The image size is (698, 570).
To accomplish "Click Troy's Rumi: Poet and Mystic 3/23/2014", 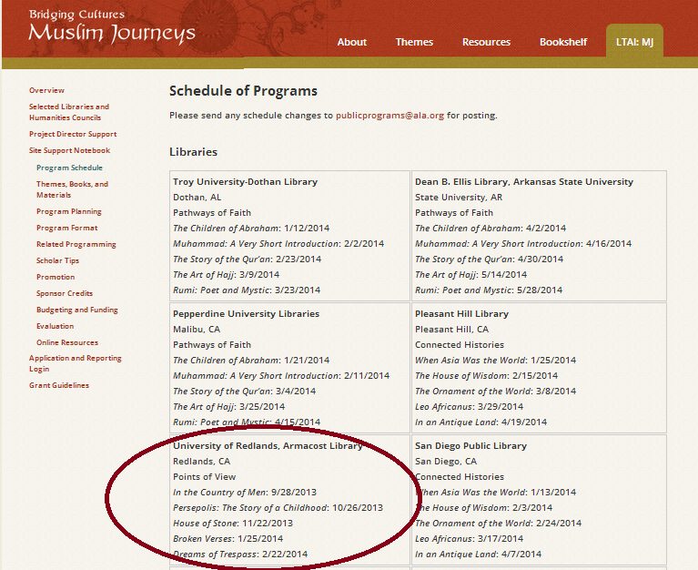I will pyautogui.click(x=247, y=290).
